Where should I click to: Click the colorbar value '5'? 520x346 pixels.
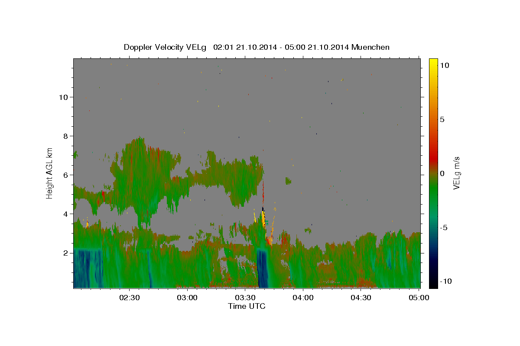point(442,119)
